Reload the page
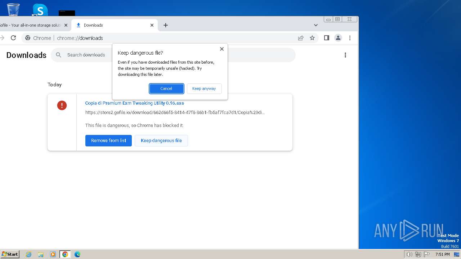This screenshot has height=259, width=461. [x=13, y=38]
